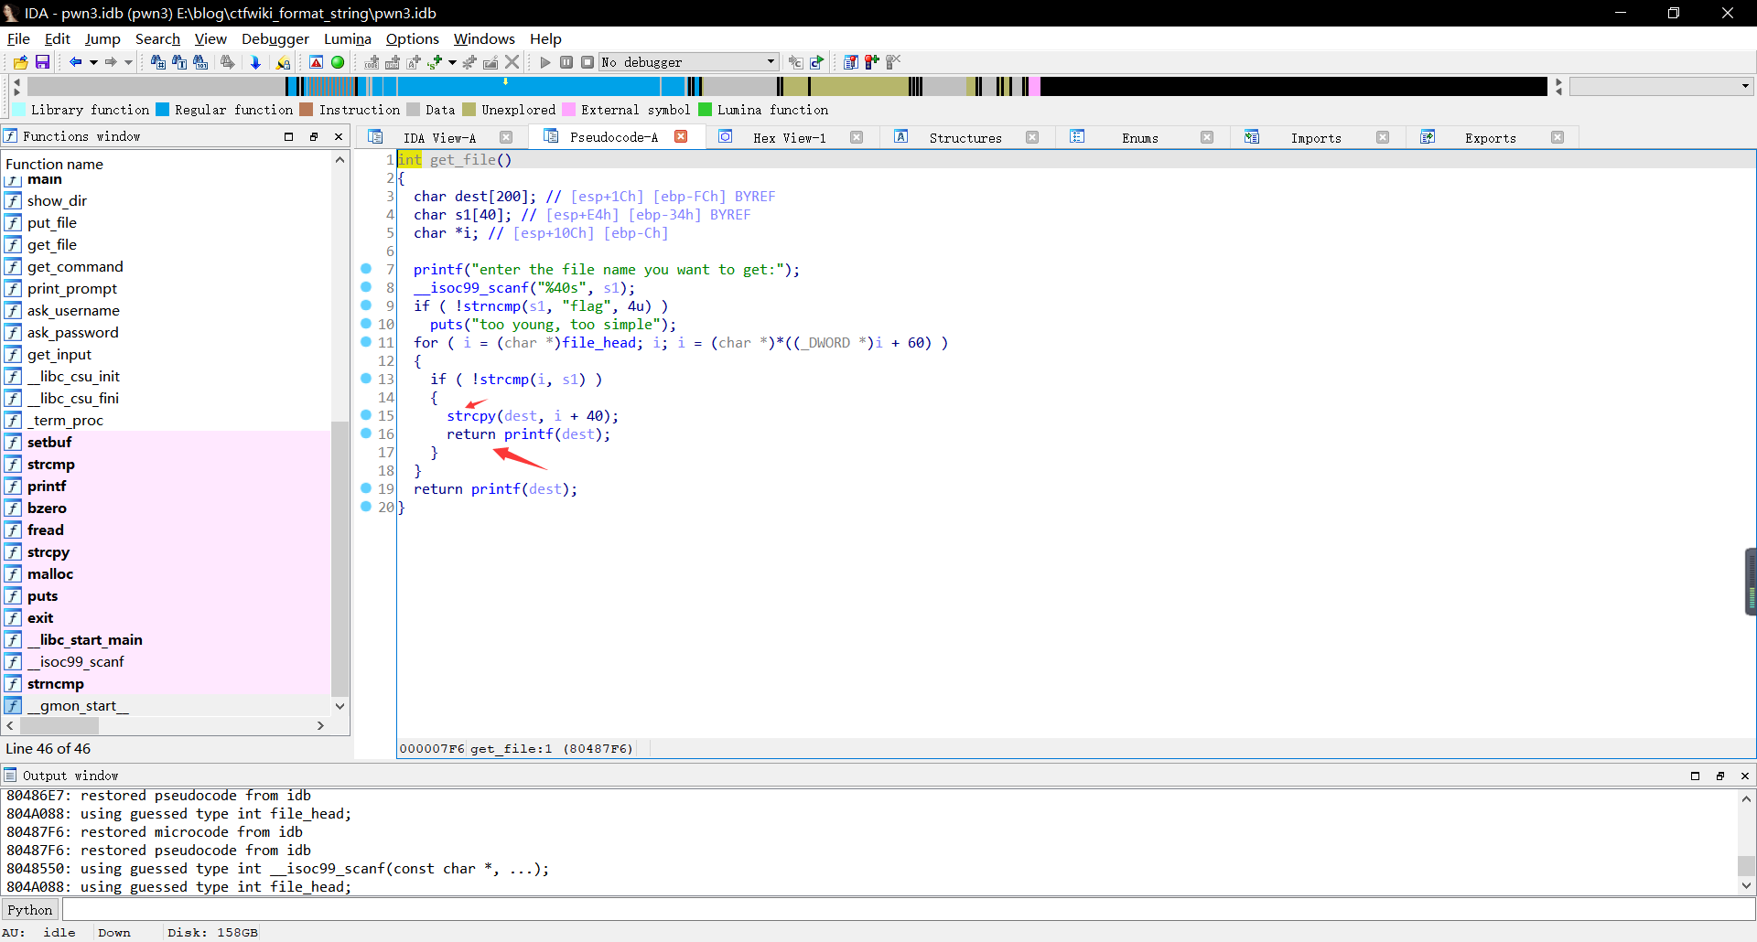
Task: Click the Jump back arrow icon
Action: [x=75, y=62]
